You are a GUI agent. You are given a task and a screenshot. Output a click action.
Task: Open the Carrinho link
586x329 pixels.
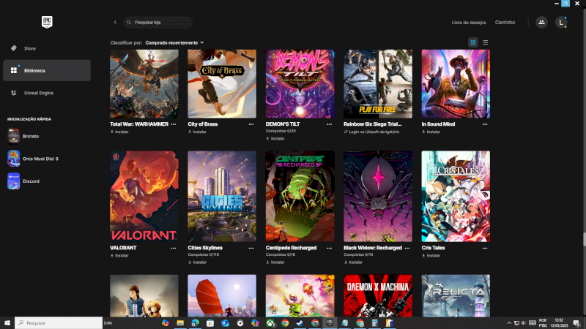[505, 23]
